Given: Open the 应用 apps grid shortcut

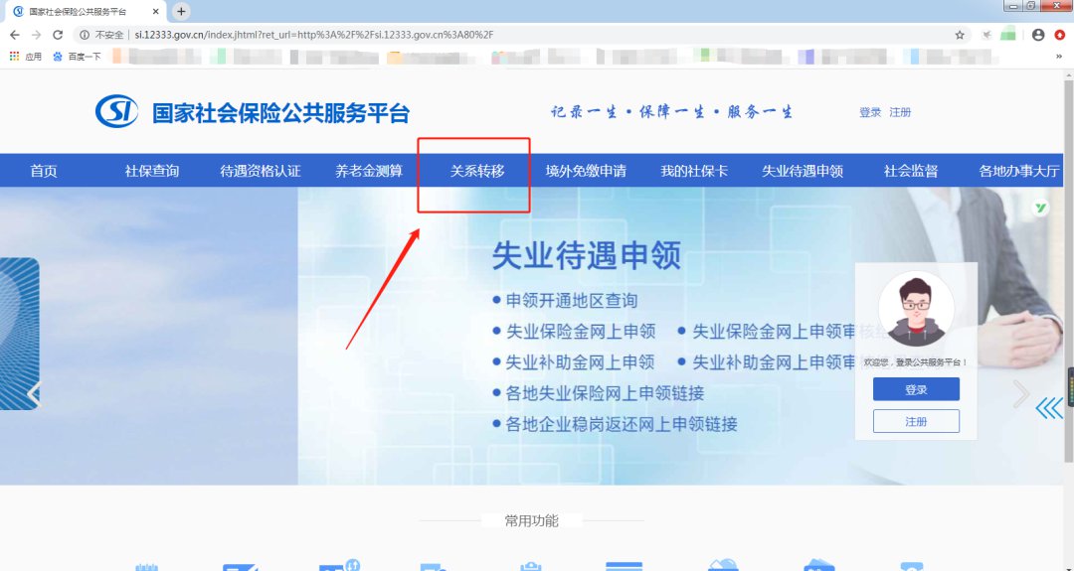Looking at the screenshot, I should (x=25, y=57).
